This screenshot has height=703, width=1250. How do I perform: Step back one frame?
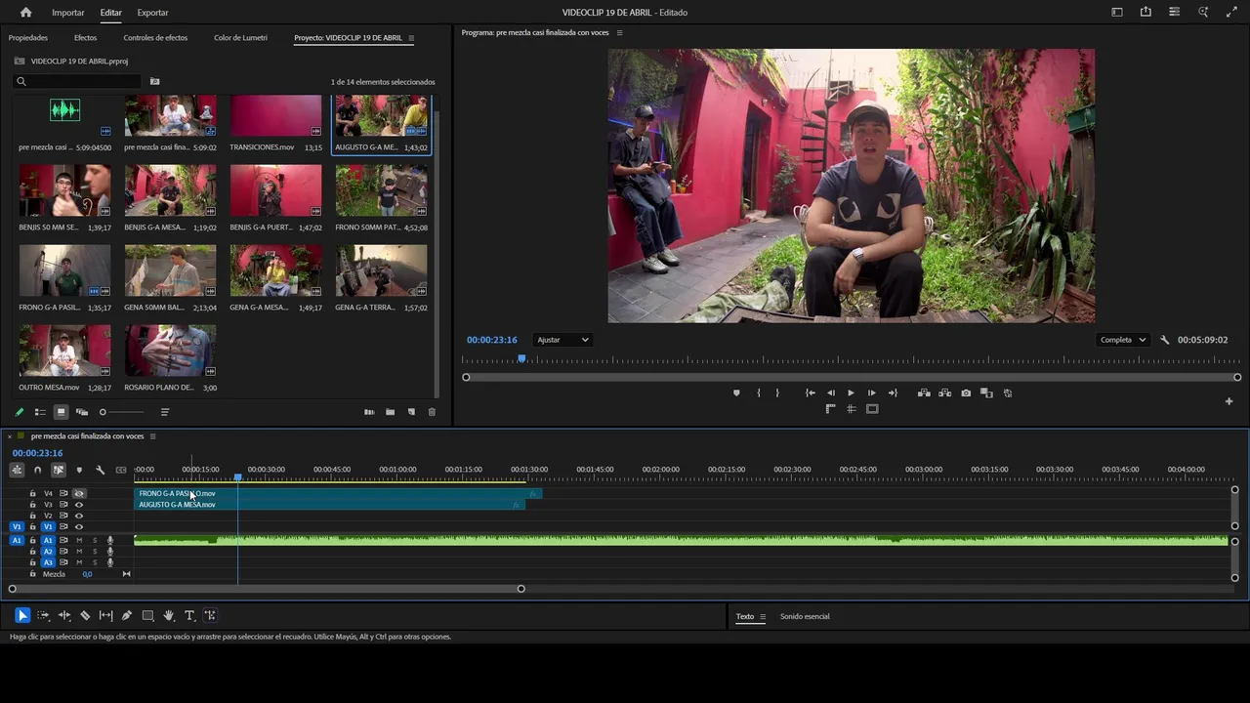point(831,393)
